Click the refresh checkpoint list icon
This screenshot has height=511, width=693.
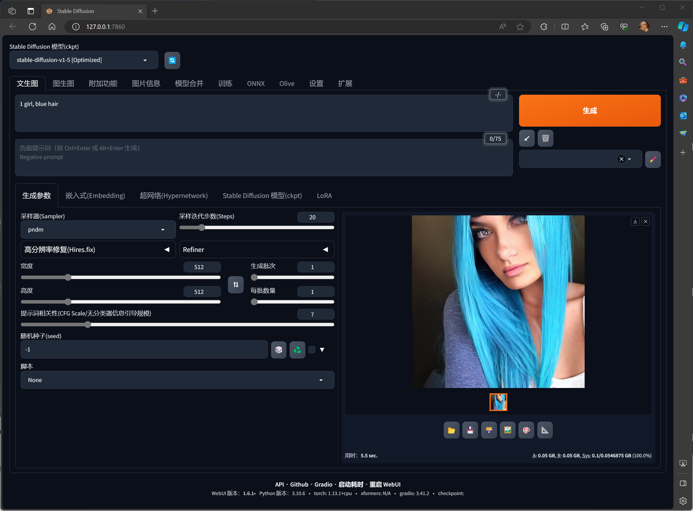tap(172, 60)
